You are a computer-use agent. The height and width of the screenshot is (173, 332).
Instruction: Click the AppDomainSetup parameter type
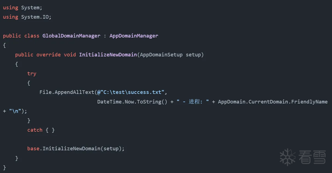pyautogui.click(x=161, y=55)
